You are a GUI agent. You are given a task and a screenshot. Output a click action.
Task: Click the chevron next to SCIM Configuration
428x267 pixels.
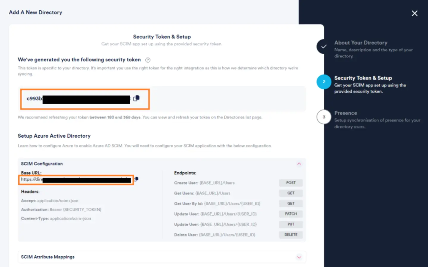pos(299,163)
